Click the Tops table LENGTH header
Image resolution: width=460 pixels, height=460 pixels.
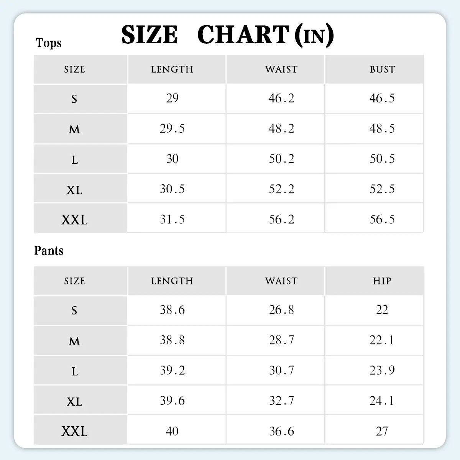click(172, 69)
